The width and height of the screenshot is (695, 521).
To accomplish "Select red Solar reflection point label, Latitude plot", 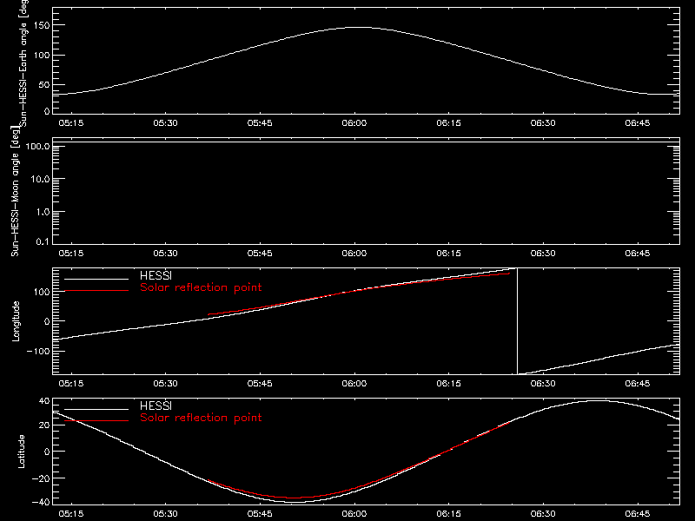I will (x=201, y=418).
